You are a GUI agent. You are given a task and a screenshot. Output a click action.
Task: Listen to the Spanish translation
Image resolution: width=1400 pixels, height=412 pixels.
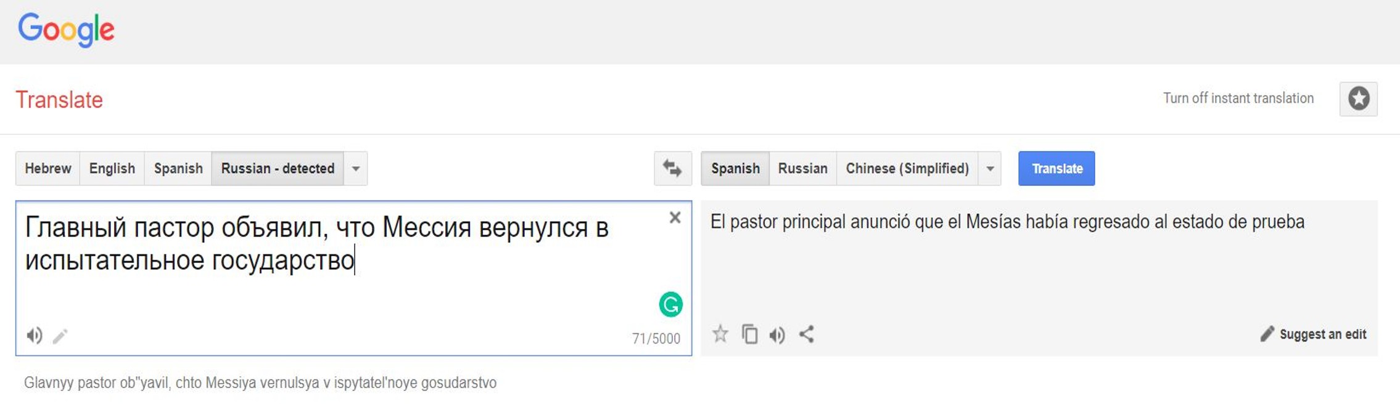point(777,335)
